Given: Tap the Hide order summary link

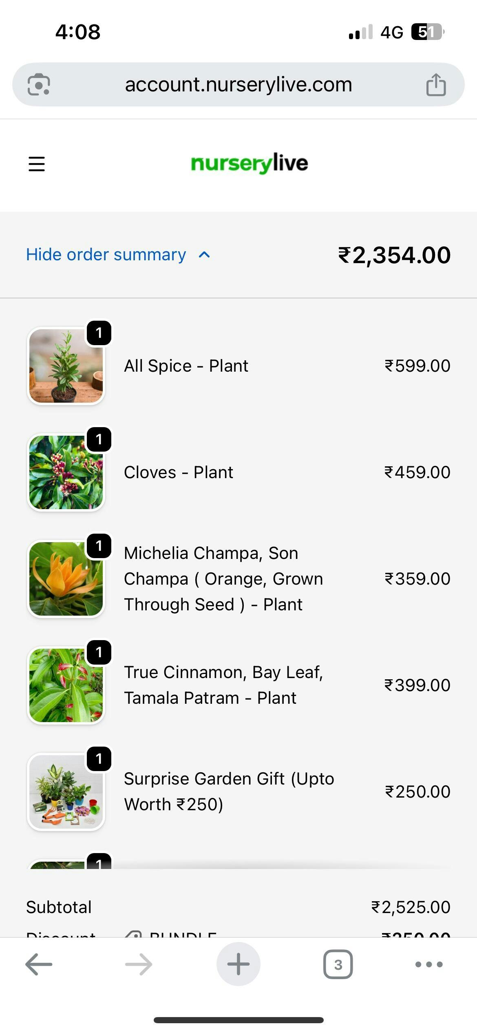Looking at the screenshot, I should coord(106,255).
